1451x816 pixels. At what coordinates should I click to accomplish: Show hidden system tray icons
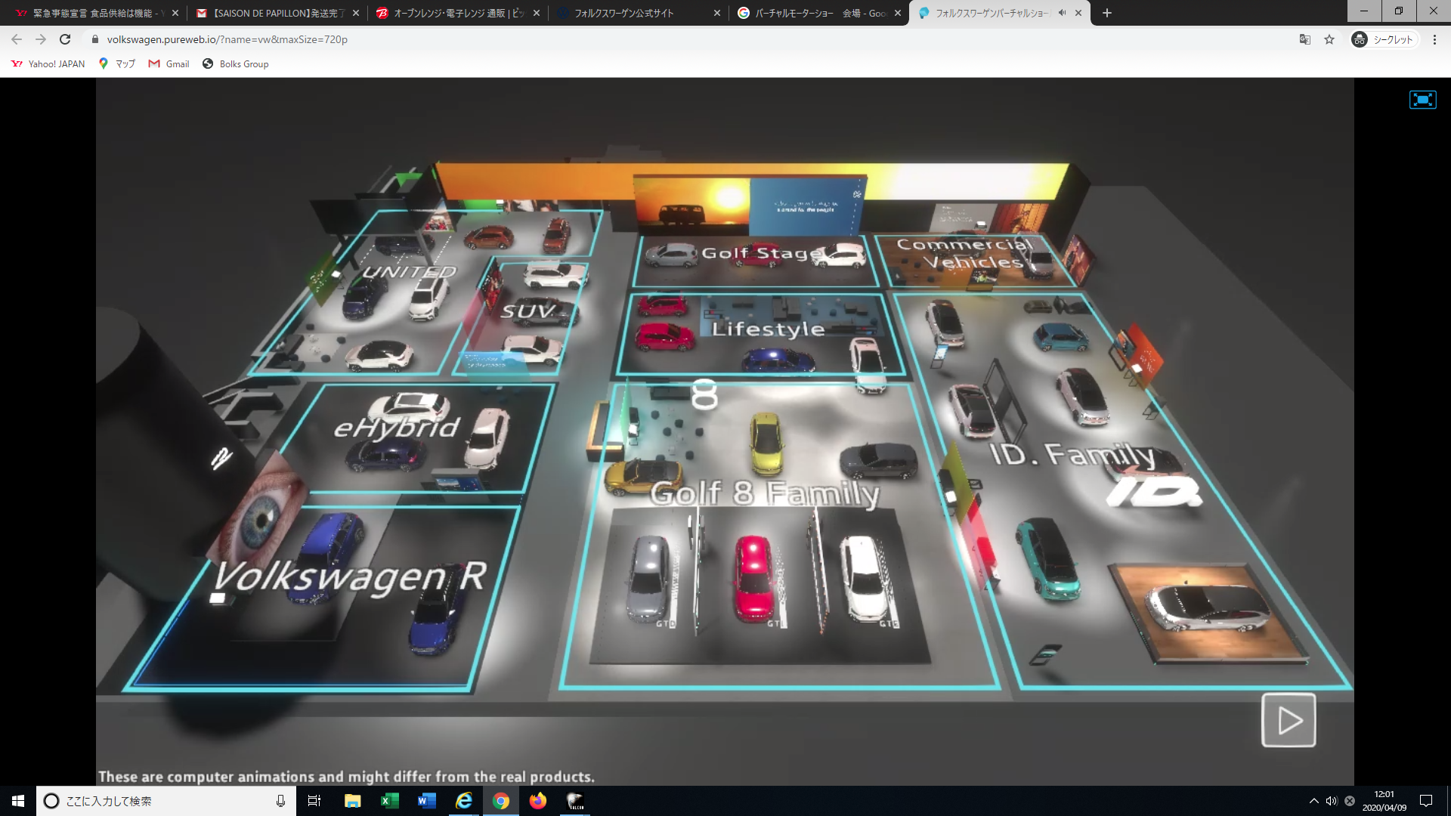[x=1313, y=801]
